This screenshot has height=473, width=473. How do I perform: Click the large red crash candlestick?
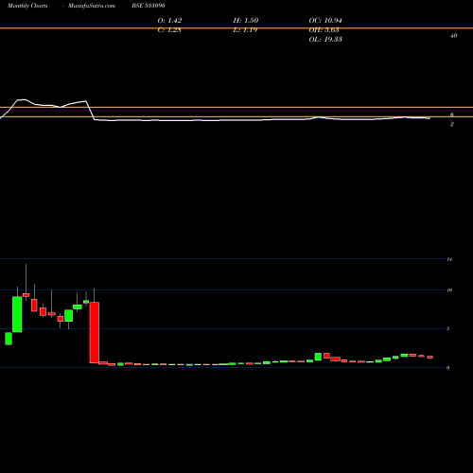[95, 332]
